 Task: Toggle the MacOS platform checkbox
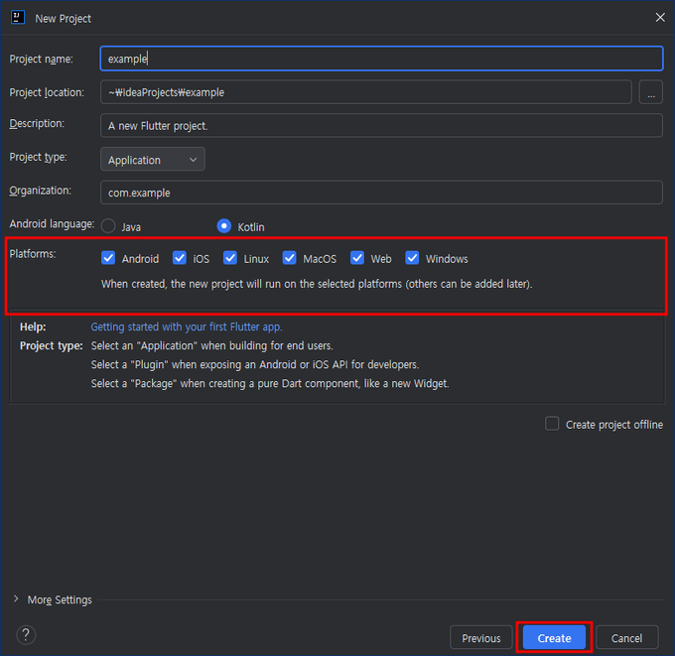[290, 258]
